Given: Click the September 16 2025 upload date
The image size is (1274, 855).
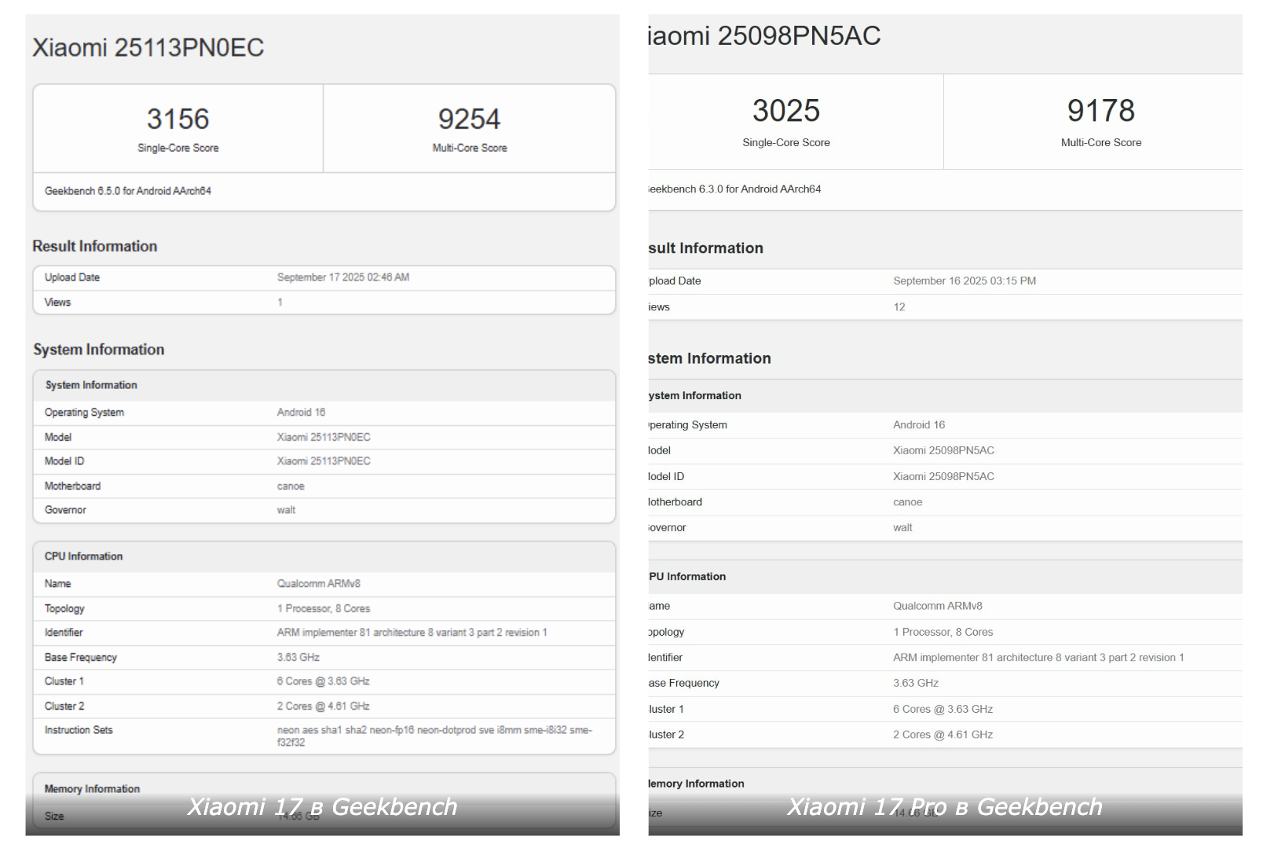Looking at the screenshot, I should coord(964,281).
